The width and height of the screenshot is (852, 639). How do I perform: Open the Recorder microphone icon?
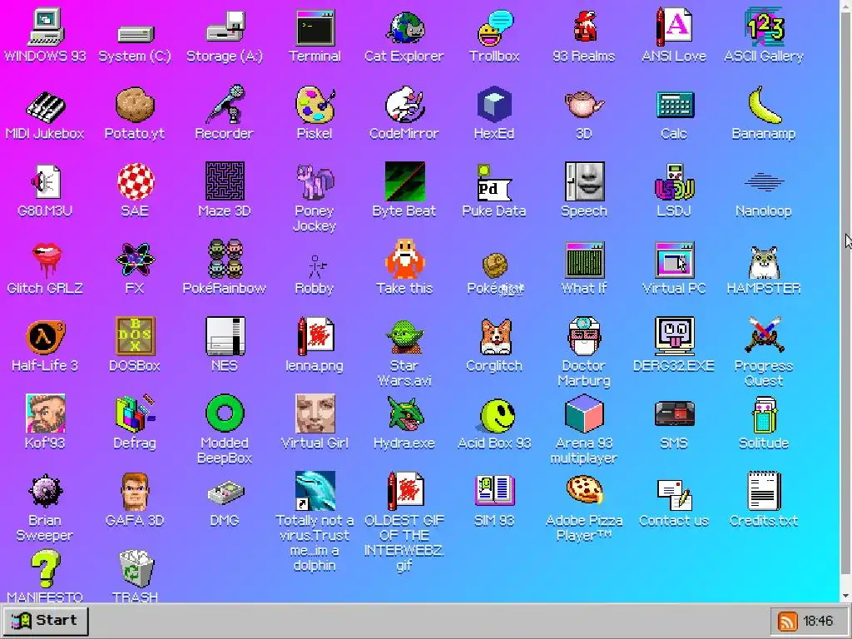click(x=225, y=104)
